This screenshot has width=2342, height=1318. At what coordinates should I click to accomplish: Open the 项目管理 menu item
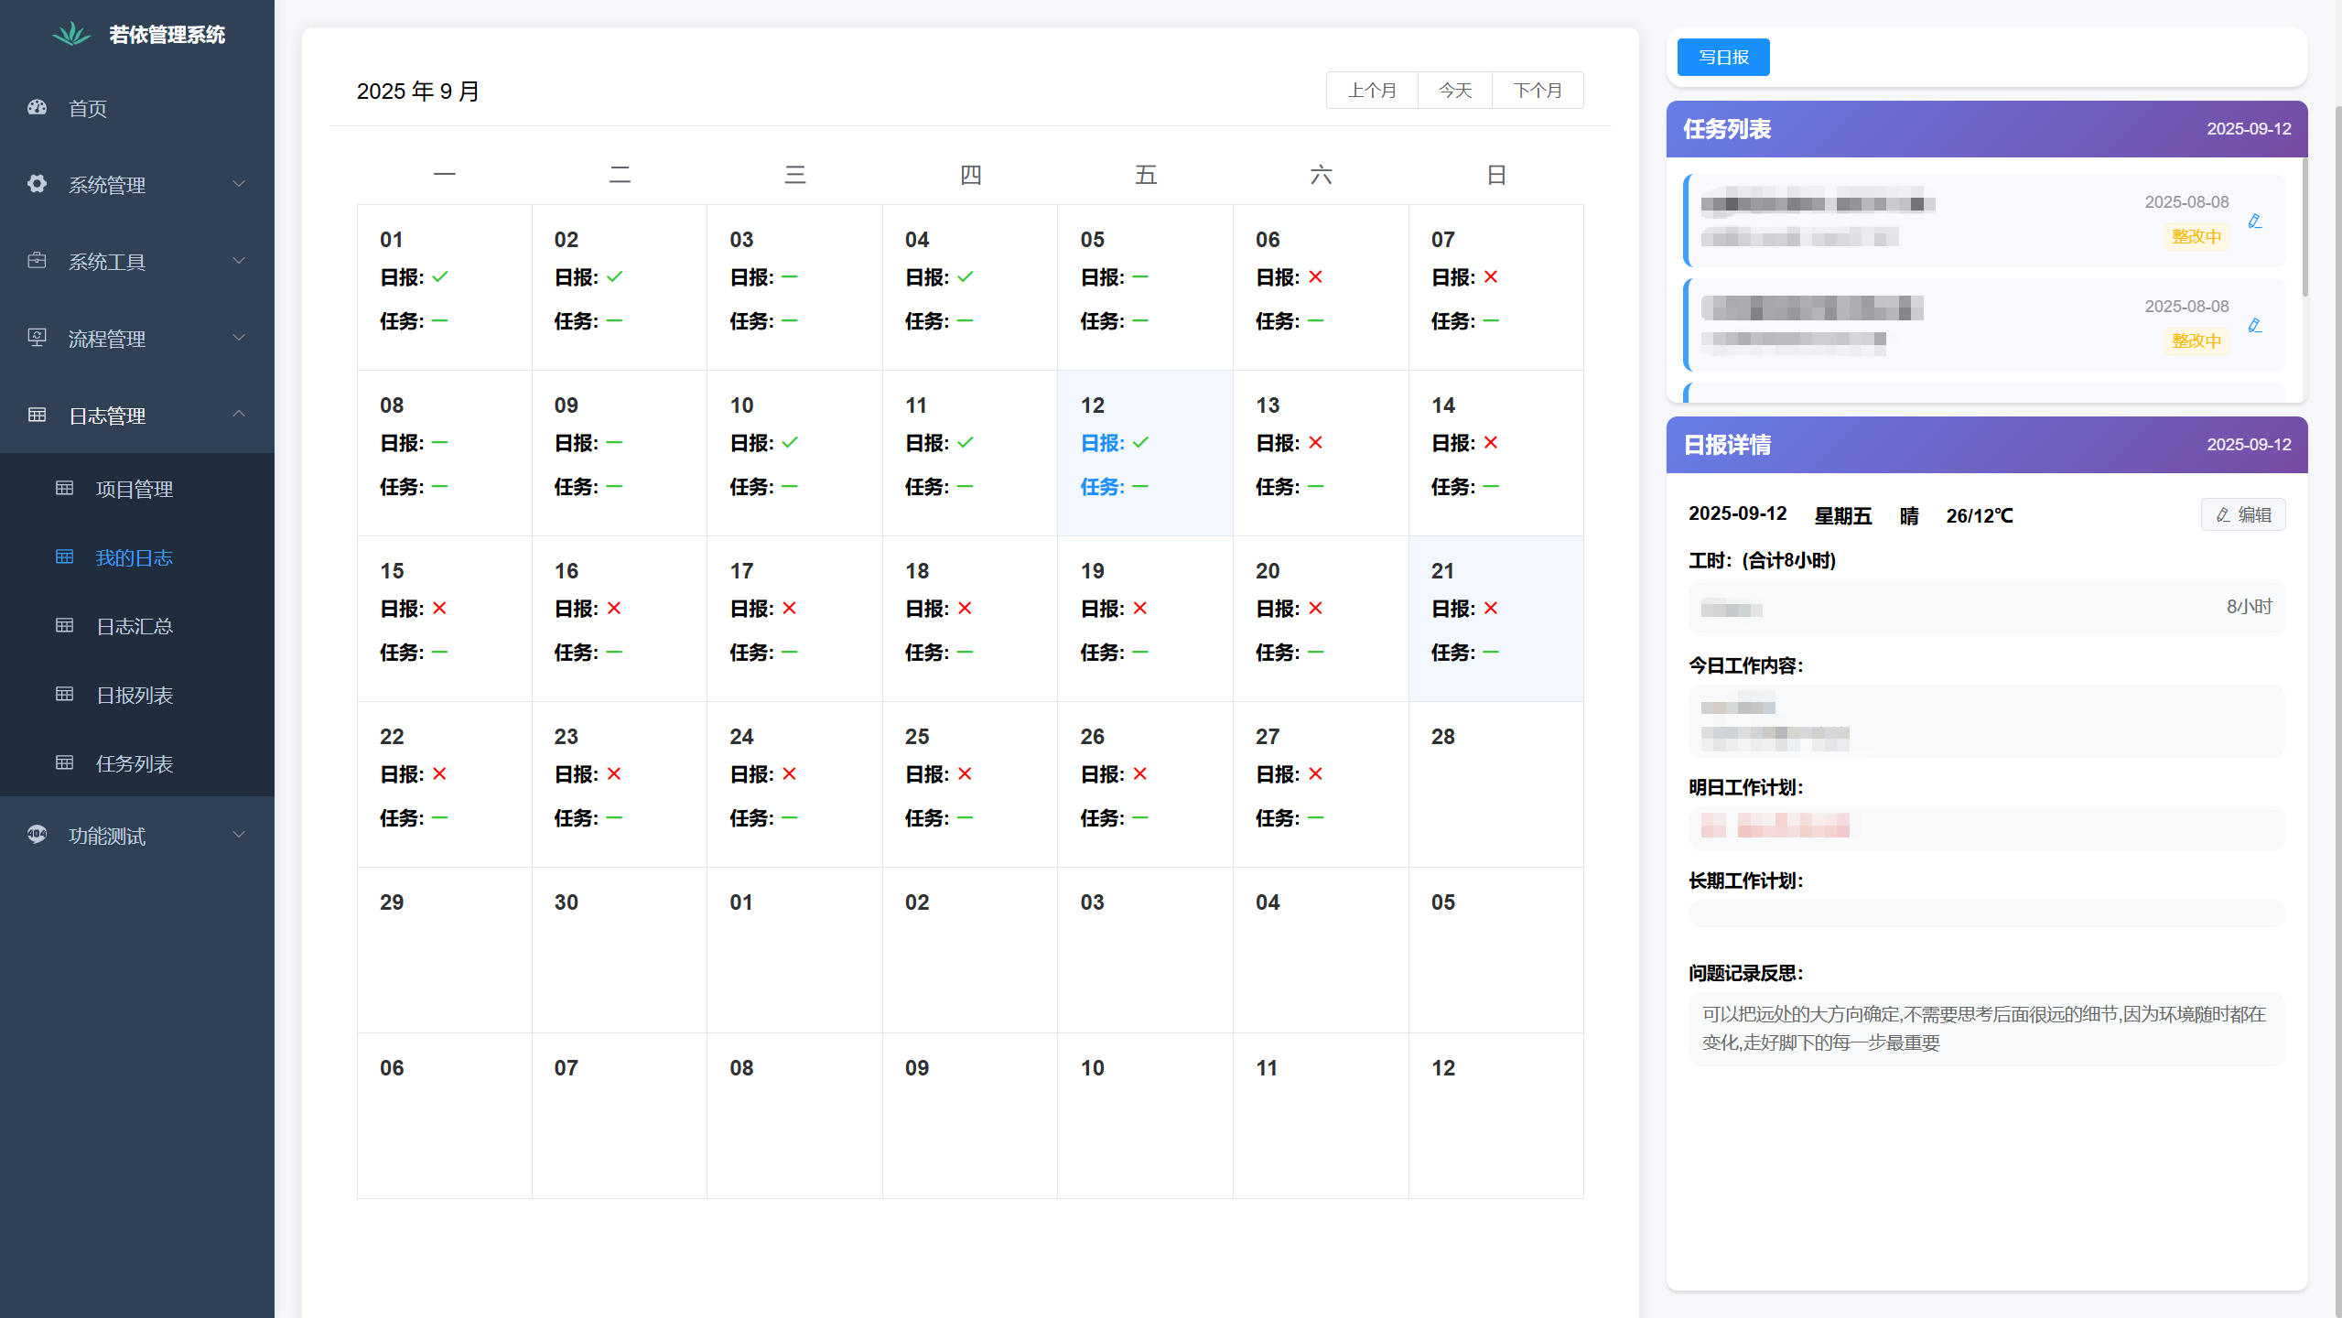coord(135,489)
